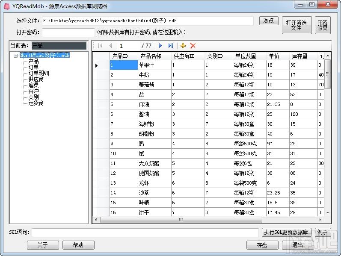Open the 运货商 table in the tree
This screenshot has width=341, height=256.
36,103
